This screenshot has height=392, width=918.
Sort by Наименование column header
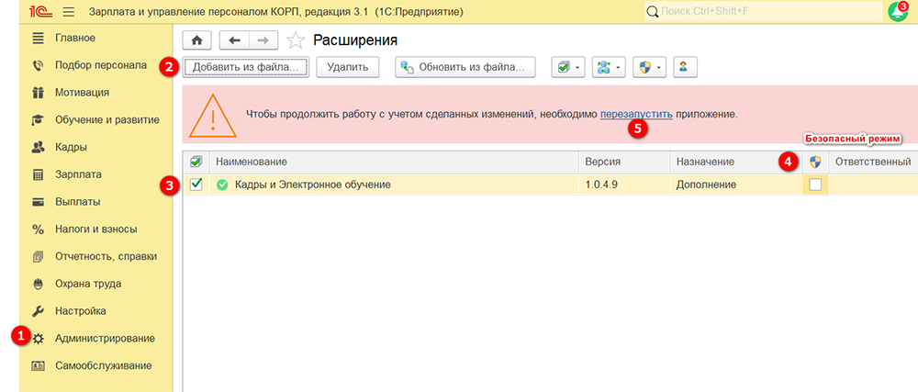(x=395, y=162)
